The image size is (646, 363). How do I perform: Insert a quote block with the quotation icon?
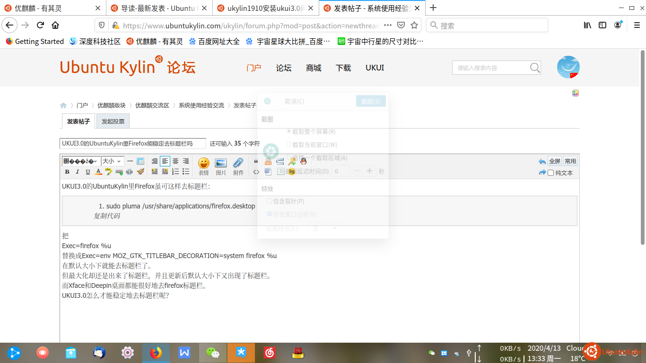click(256, 161)
